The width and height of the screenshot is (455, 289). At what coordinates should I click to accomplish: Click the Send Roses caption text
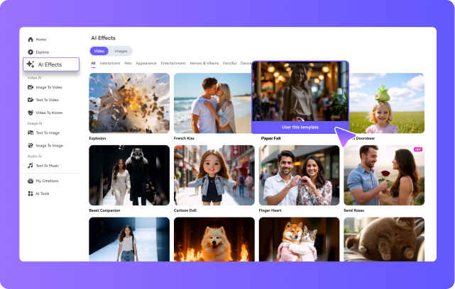pos(354,210)
